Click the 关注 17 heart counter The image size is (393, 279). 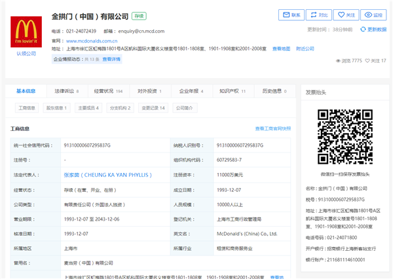point(375,61)
